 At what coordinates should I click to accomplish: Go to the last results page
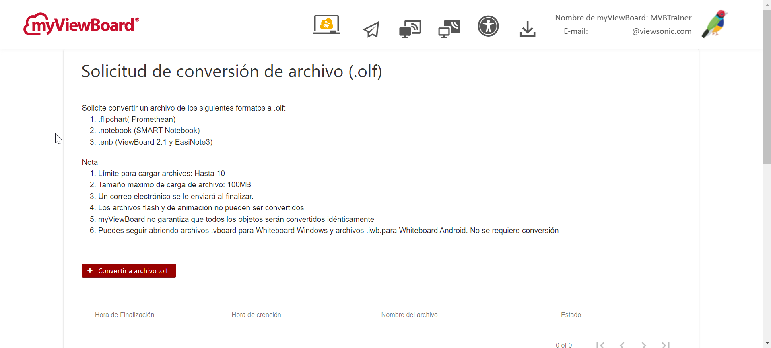(665, 344)
